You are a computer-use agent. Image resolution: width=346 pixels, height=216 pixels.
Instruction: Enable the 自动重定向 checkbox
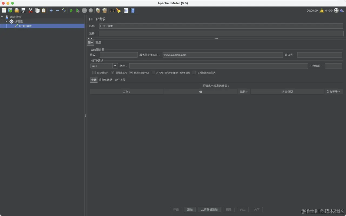(x=94, y=73)
